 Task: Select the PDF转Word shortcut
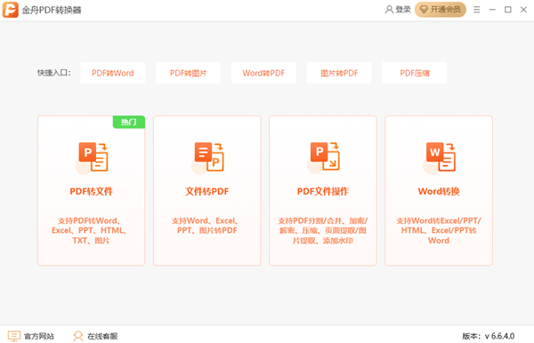113,73
